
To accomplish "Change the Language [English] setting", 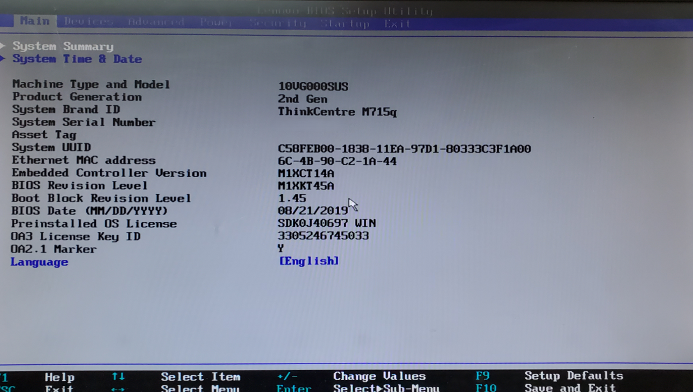I will click(x=309, y=261).
